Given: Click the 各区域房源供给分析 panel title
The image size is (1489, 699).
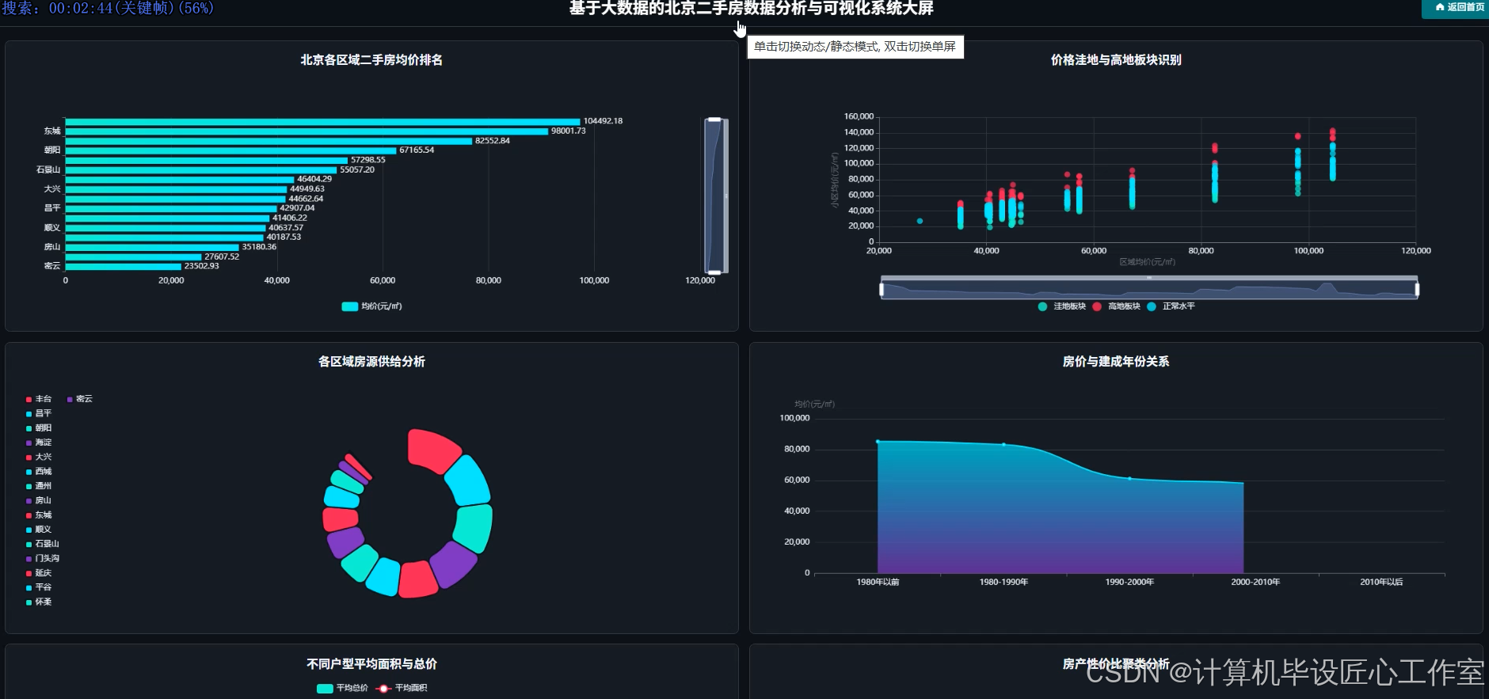Looking at the screenshot, I should [371, 362].
